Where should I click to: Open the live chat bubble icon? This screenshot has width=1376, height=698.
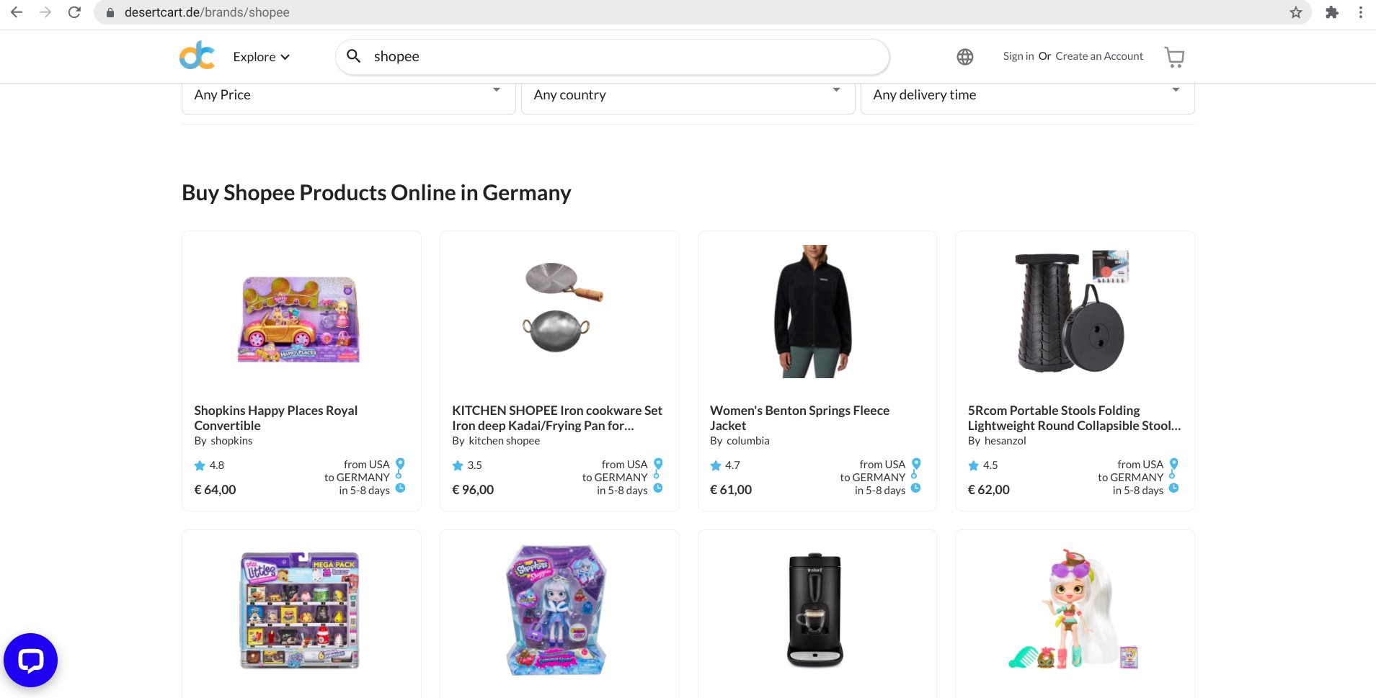click(x=30, y=660)
